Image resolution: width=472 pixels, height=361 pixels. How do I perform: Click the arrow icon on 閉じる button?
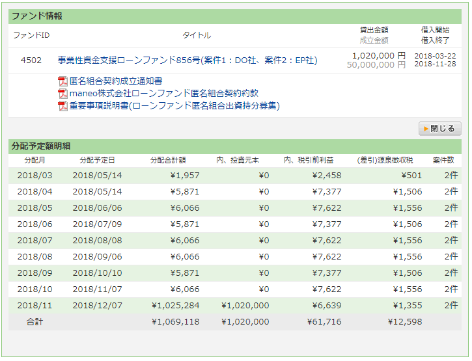(426, 129)
